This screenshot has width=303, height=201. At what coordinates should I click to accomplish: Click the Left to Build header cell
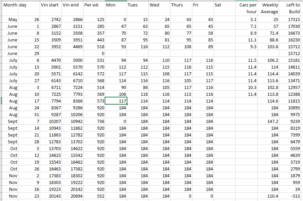(290, 8)
